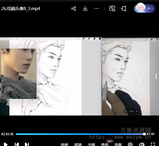Open the 选集 episode list

118,144
